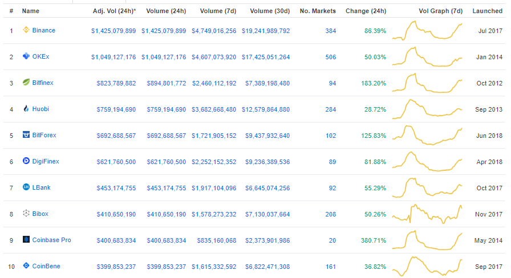Image resolution: width=511 pixels, height=278 pixels.
Task: Sort by Launched column header
Action: 487,11
